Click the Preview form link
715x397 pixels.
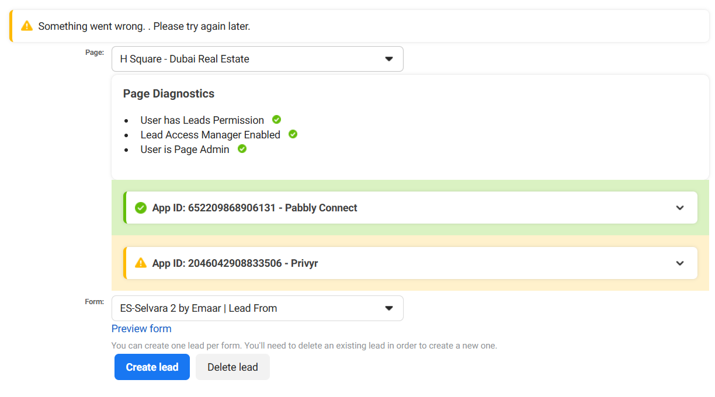click(x=141, y=329)
